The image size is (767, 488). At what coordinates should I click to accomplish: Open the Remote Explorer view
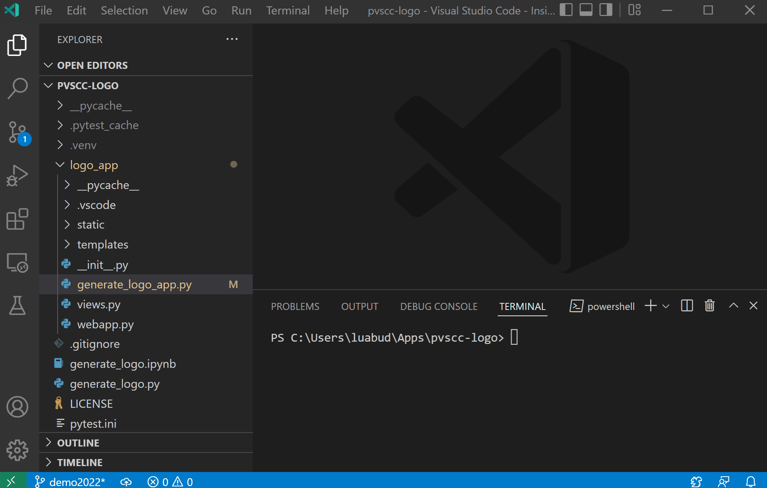pyautogui.click(x=17, y=262)
